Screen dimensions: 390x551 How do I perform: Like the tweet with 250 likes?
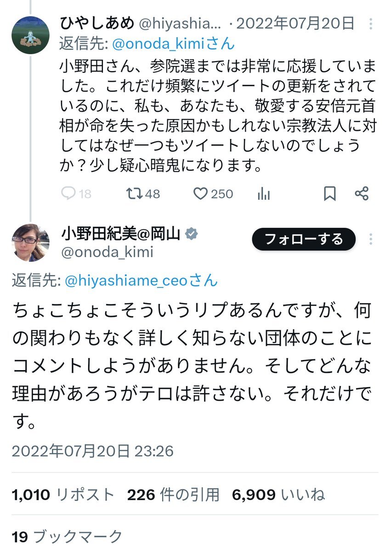click(x=201, y=194)
